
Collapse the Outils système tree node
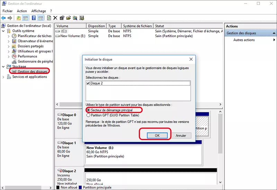pyautogui.click(x=3, y=31)
